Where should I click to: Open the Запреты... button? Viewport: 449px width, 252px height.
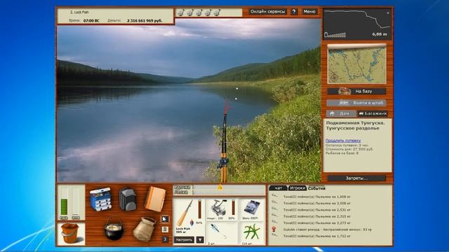pos(356,178)
